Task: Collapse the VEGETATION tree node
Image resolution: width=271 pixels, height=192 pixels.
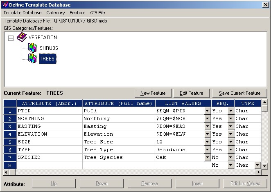Action: click(x=11, y=38)
